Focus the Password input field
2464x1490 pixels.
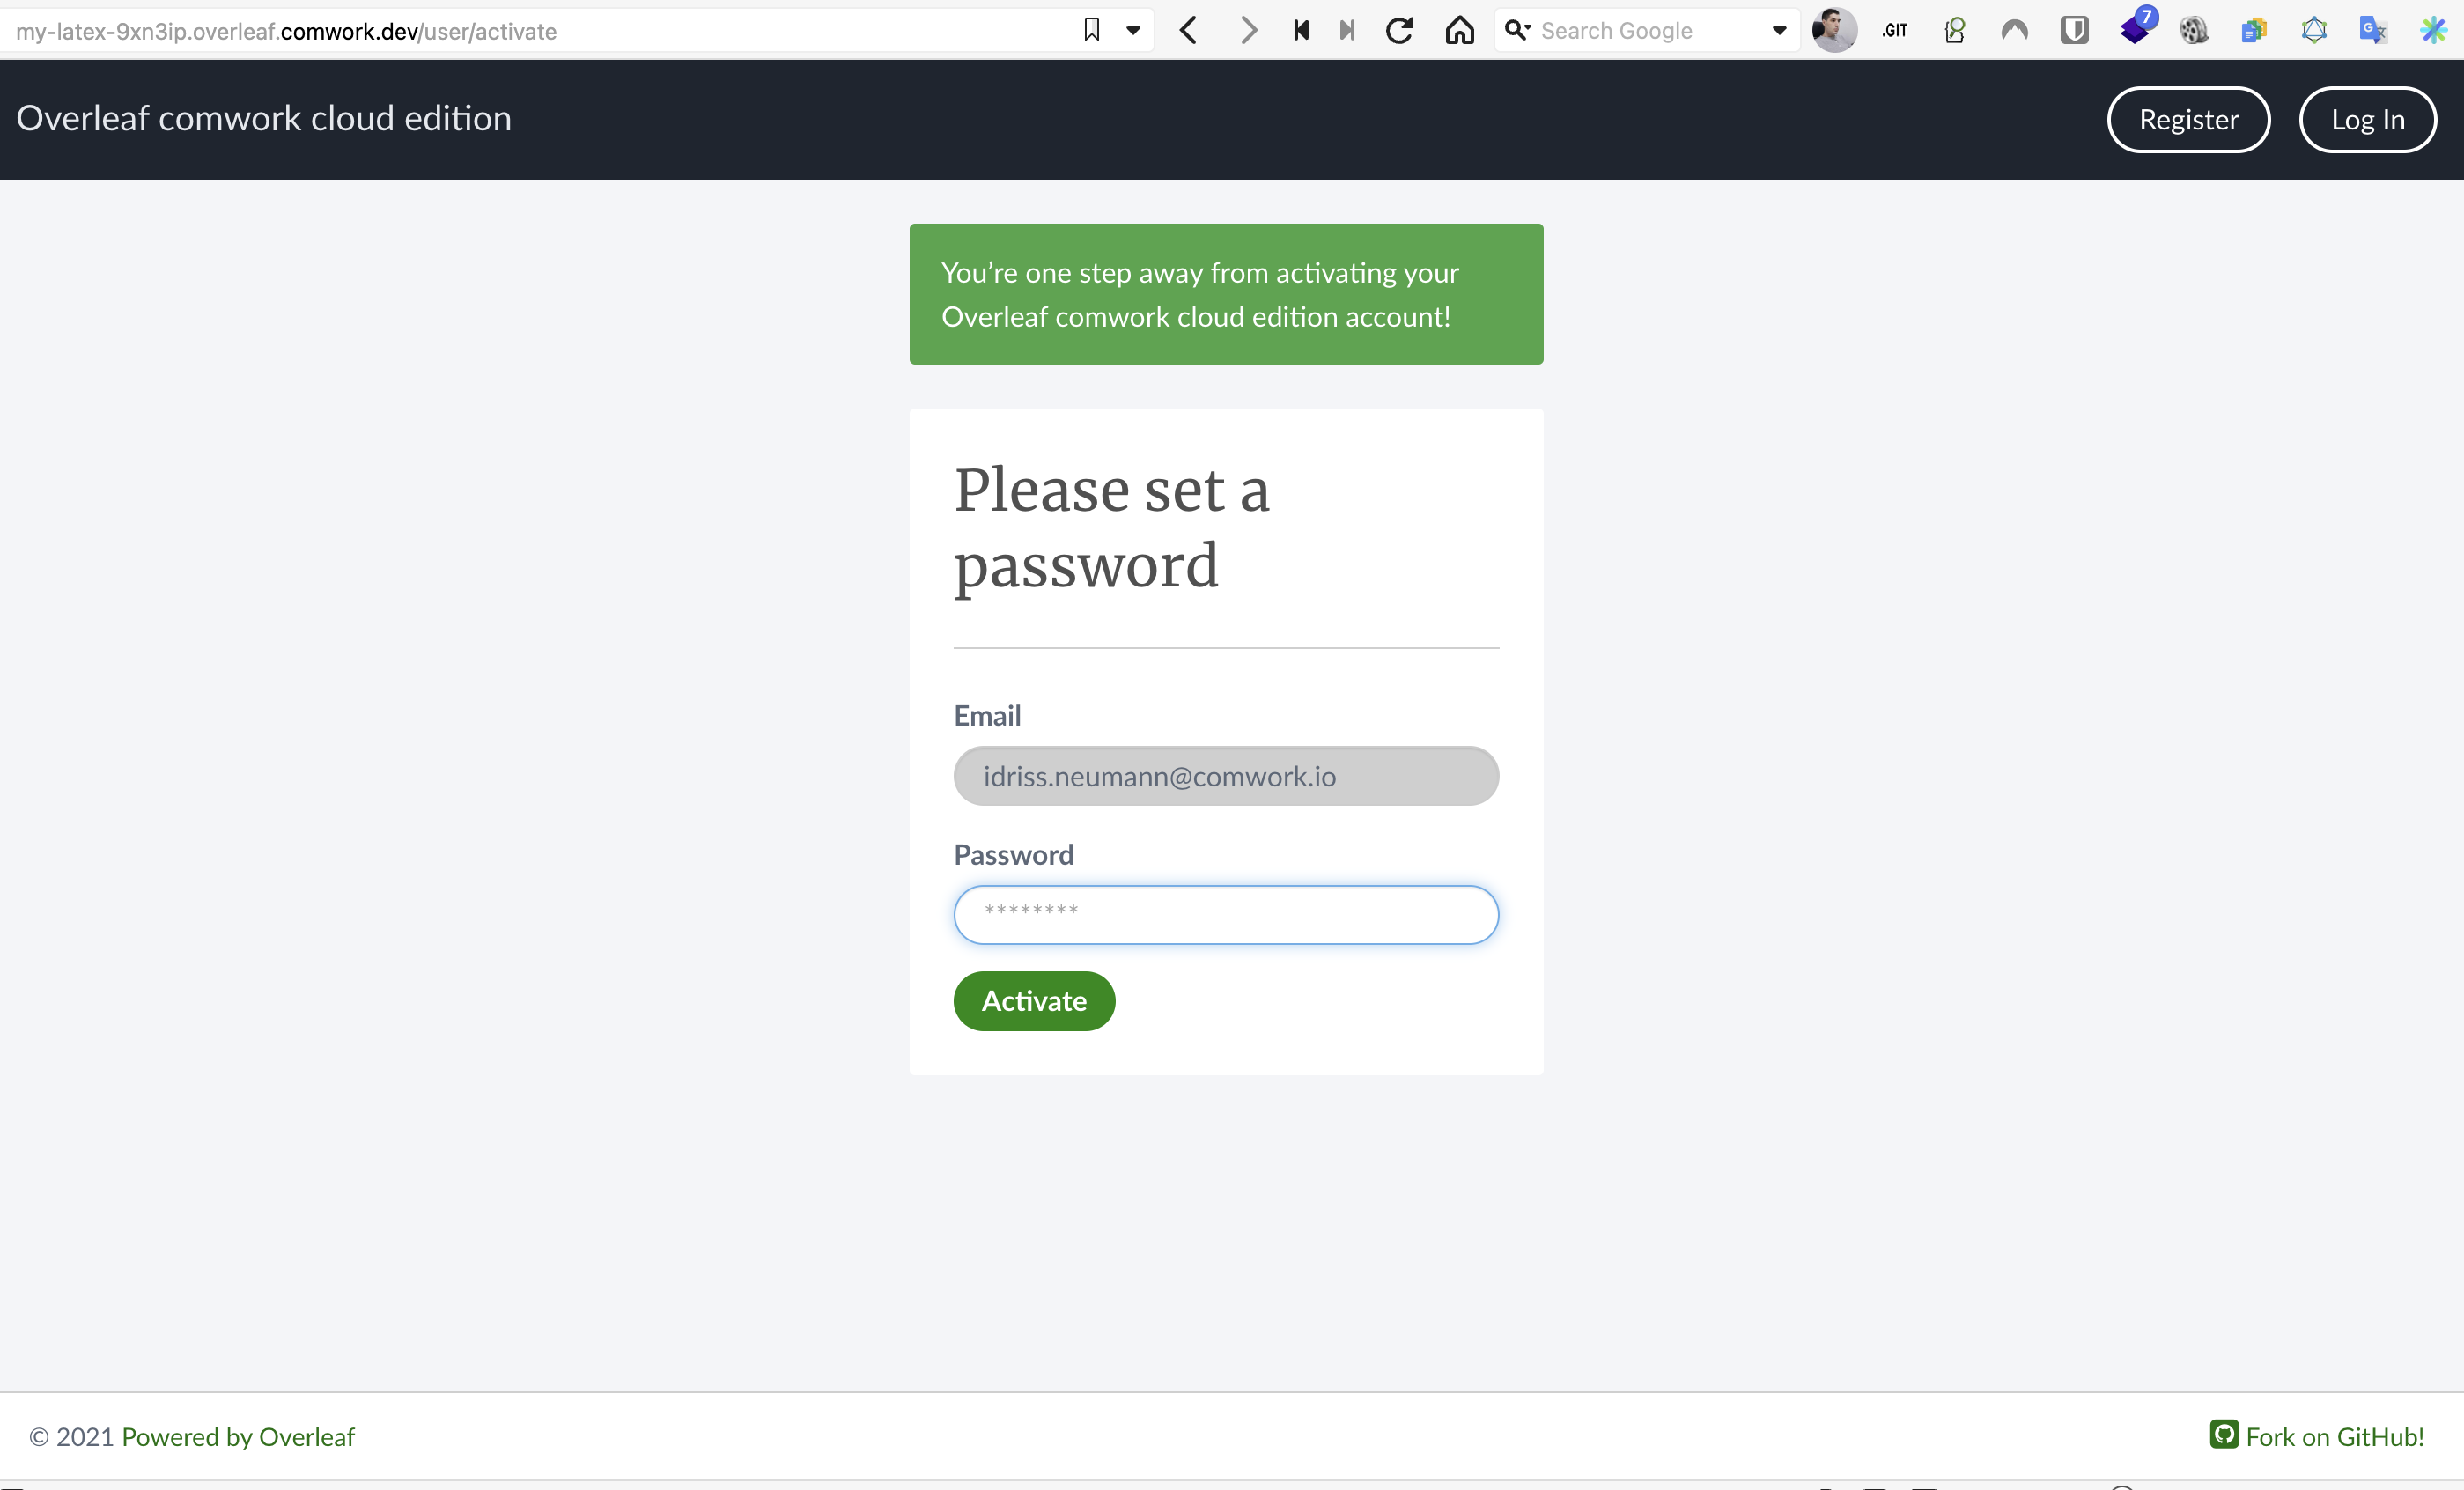click(x=1226, y=914)
